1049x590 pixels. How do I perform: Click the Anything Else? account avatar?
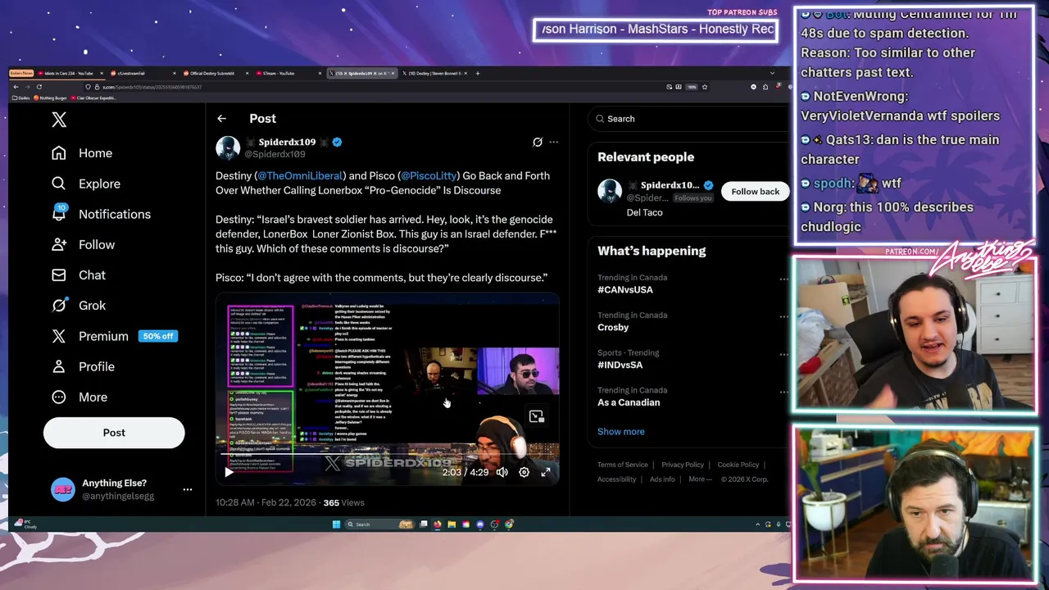pyautogui.click(x=62, y=489)
